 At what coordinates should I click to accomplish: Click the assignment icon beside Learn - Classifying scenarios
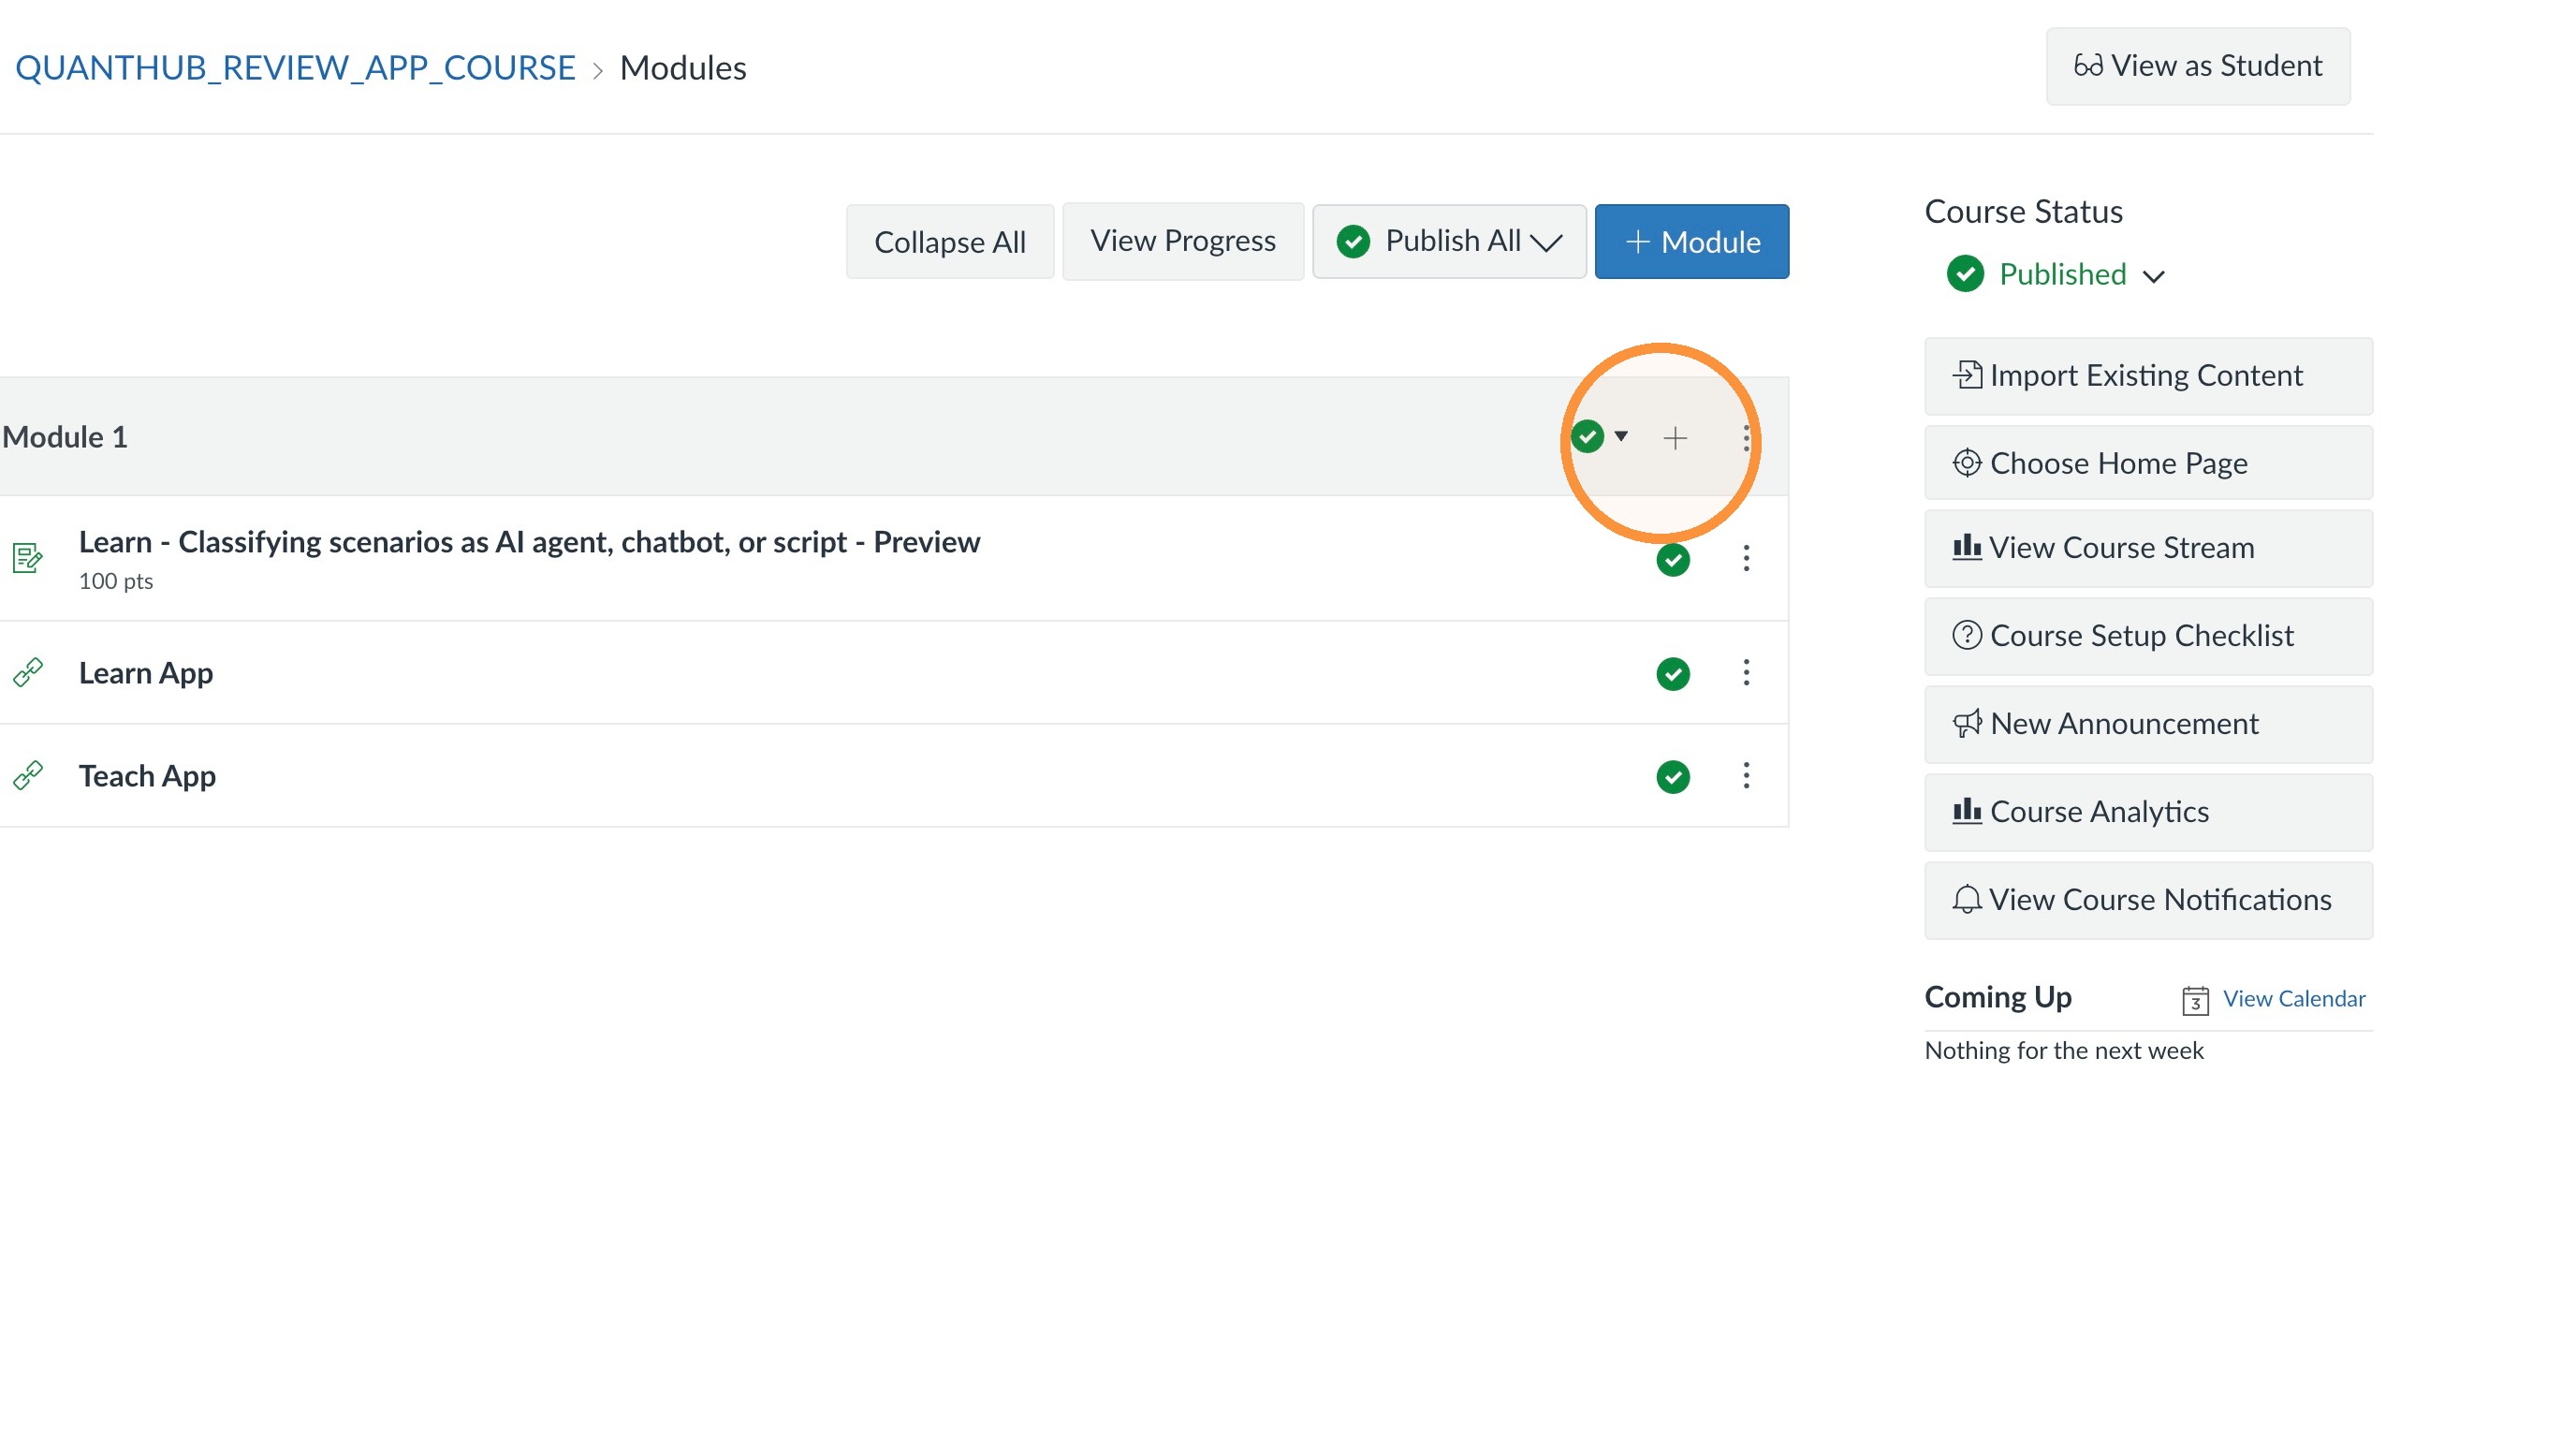tap(28, 558)
